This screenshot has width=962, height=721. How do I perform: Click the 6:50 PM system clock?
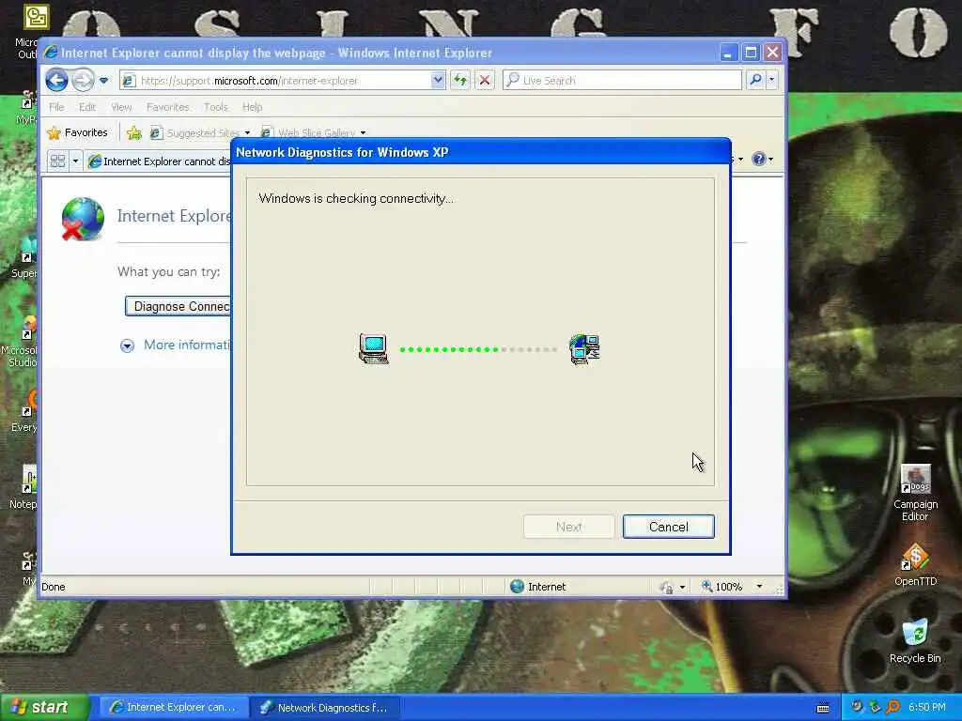pos(926,707)
